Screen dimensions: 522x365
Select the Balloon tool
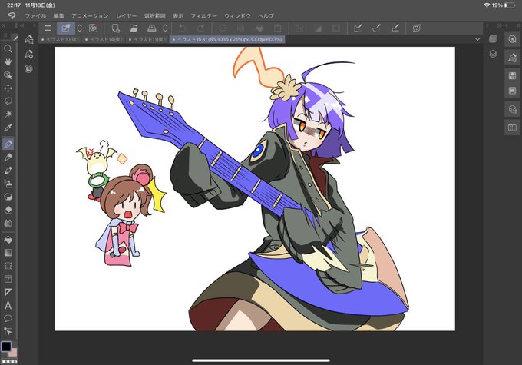click(8, 318)
